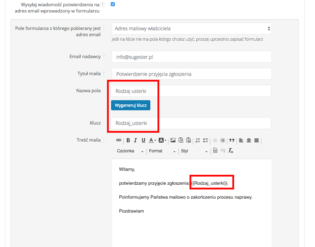Click the Wygeneruj klucz button
Viewport: 315px width, 247px height.
[131, 105]
